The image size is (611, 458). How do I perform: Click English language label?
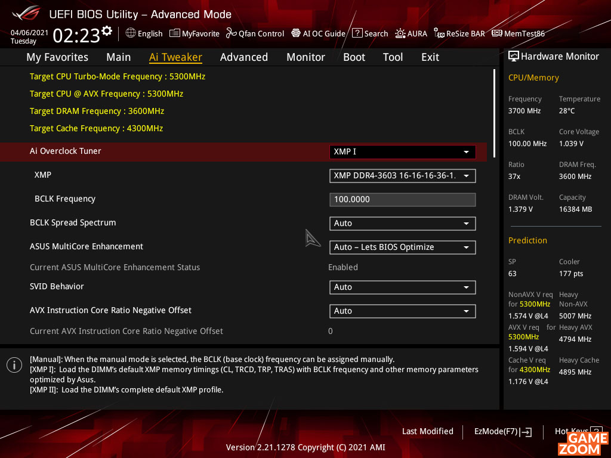point(150,33)
